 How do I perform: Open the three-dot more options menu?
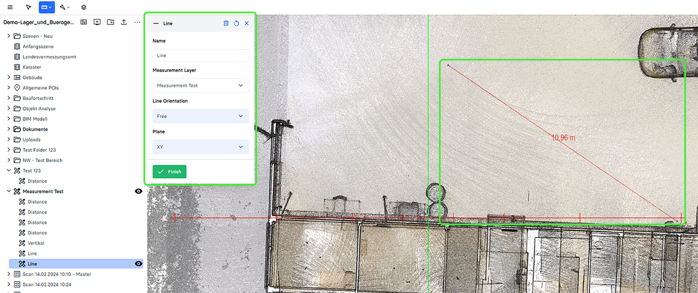click(137, 22)
